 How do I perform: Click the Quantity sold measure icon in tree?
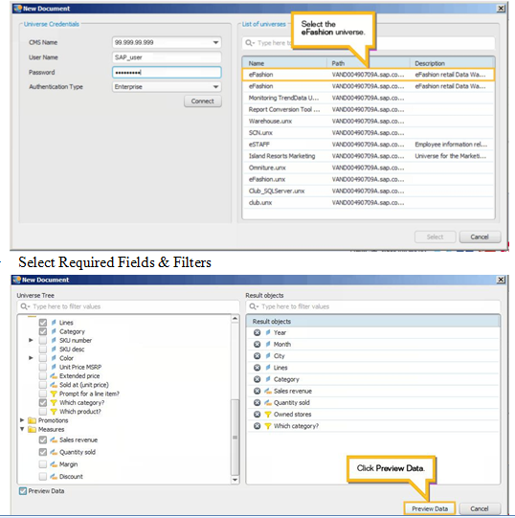(54, 452)
